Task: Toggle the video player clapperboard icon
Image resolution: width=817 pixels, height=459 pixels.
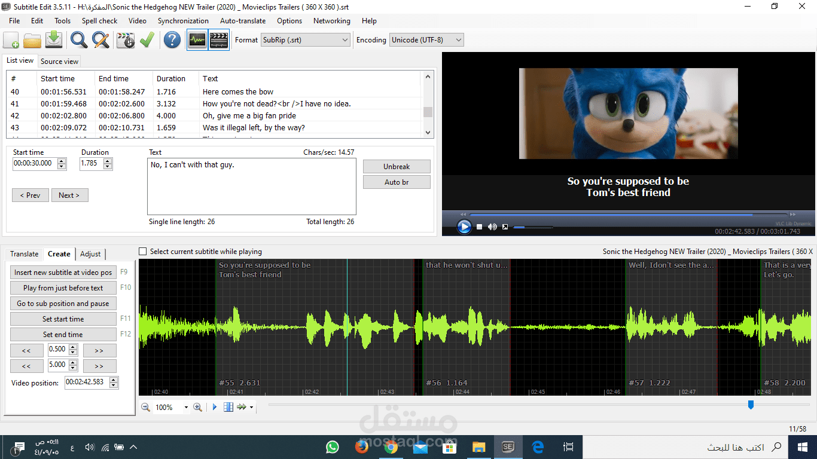Action: coord(219,40)
